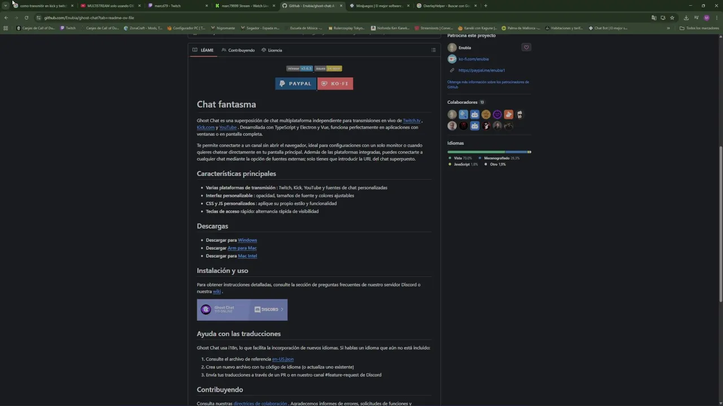Open the Mecanografiado 26.3% language entry
The width and height of the screenshot is (723, 406).
click(499, 158)
